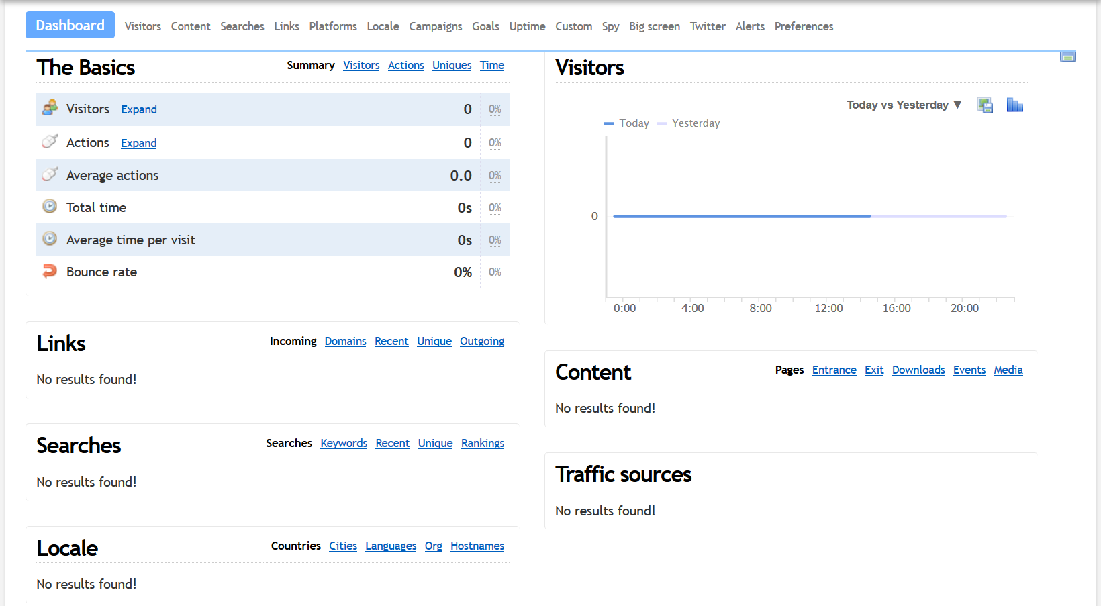1101x606 pixels.
Task: Open the Big screen view
Action: (x=655, y=26)
